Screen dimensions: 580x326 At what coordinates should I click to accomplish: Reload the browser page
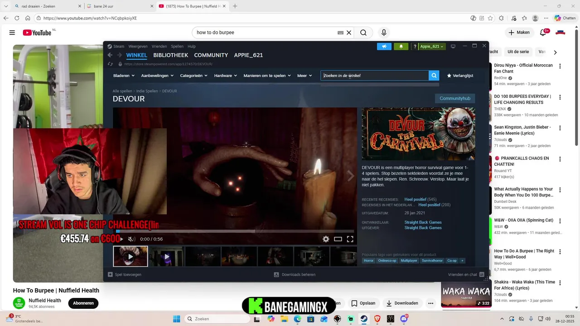pyautogui.click(x=17, y=18)
